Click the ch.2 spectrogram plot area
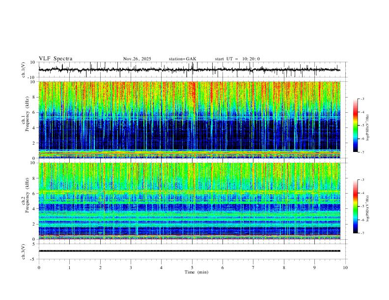Image resolution: width=389 pixels, height=300 pixels. tap(189, 201)
